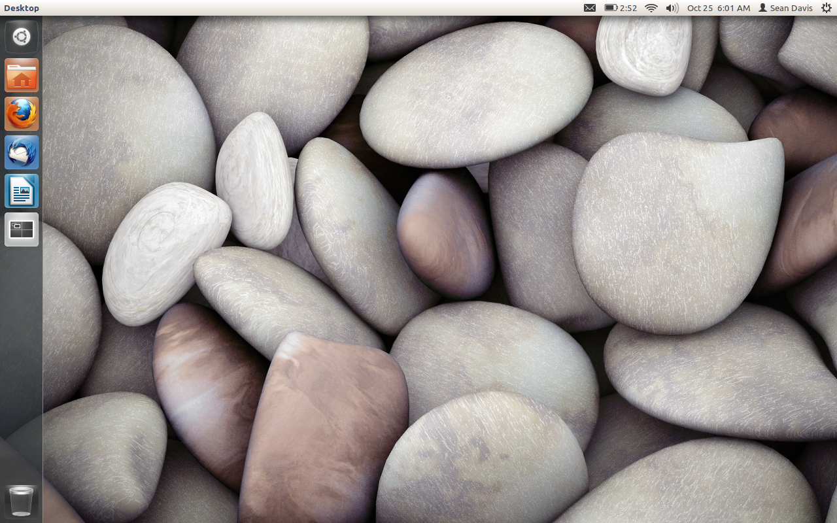Open Thunderbird mail client

[x=21, y=152]
